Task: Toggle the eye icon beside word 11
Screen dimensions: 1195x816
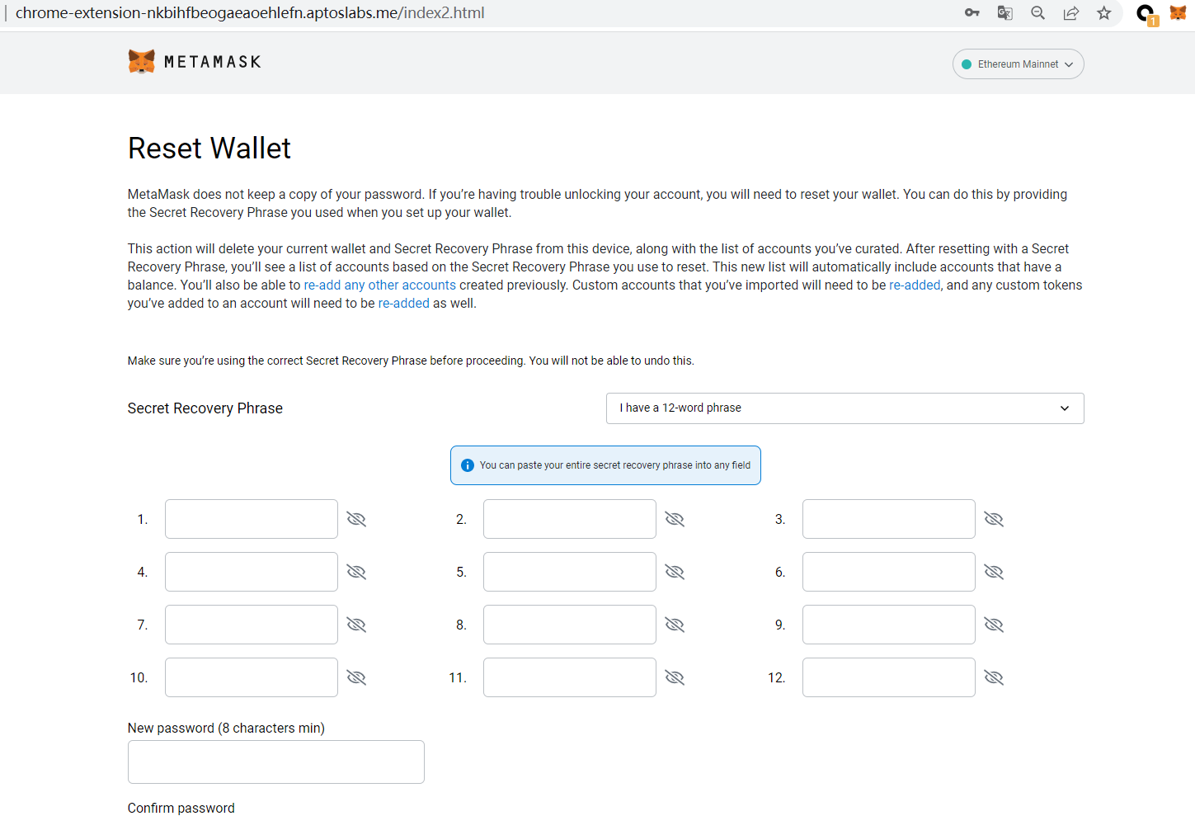Action: coord(675,677)
